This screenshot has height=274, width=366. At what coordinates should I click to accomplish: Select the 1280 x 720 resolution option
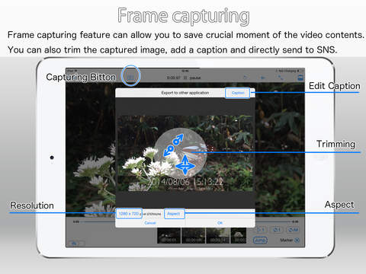129,214
